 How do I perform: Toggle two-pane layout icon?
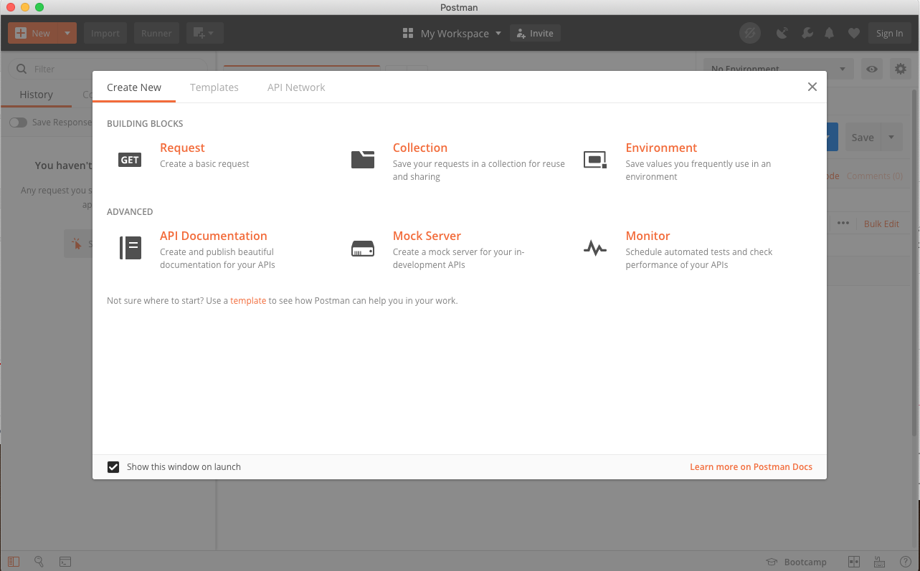(x=854, y=562)
